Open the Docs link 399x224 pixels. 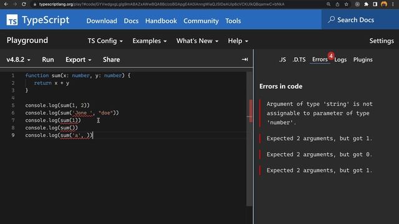point(131,21)
